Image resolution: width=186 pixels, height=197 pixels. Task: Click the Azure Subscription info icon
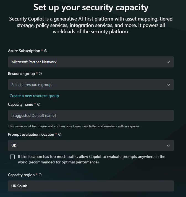pyautogui.click(x=46, y=51)
